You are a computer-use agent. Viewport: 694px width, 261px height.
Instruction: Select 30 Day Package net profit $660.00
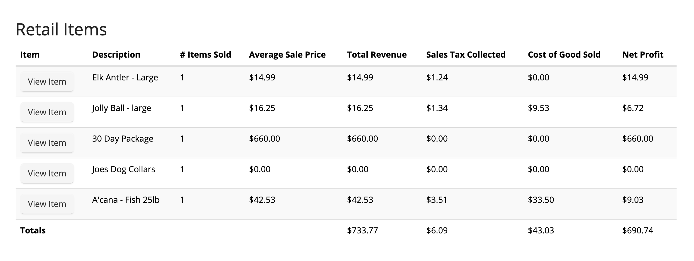(x=638, y=139)
